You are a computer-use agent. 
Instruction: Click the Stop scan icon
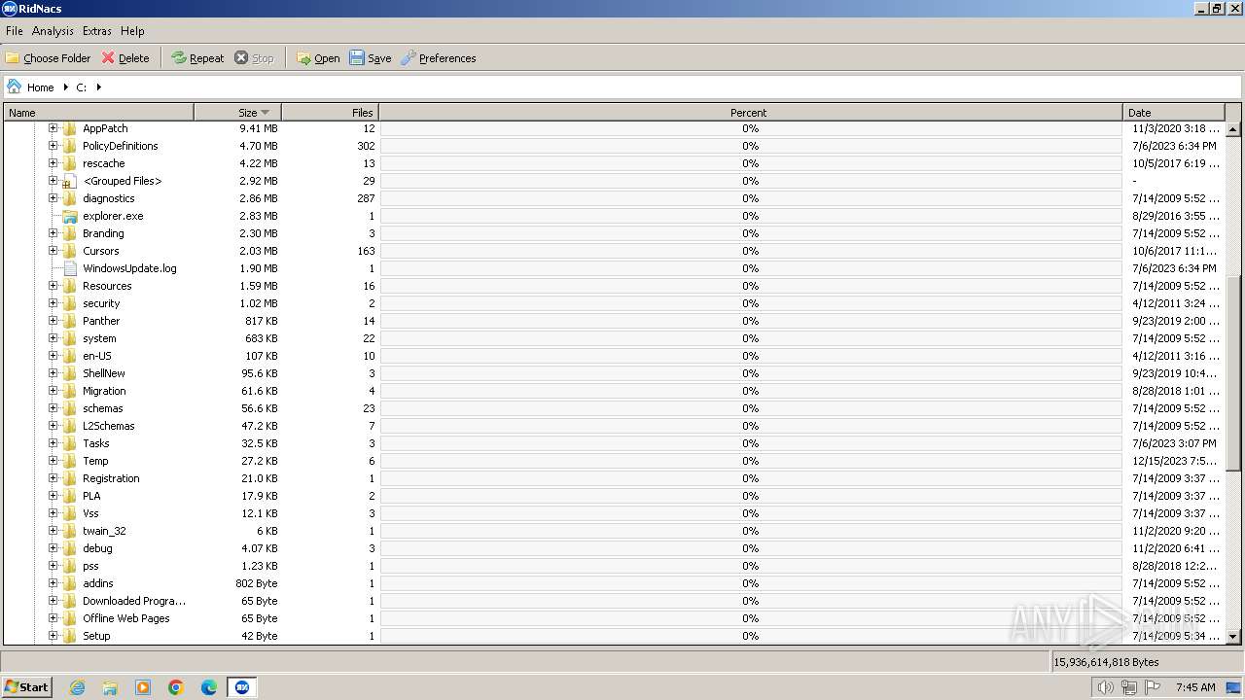(x=241, y=58)
